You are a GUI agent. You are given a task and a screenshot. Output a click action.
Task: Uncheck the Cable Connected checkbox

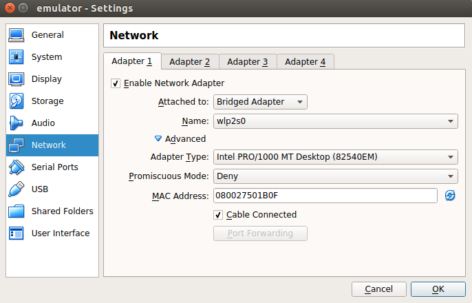click(x=218, y=215)
